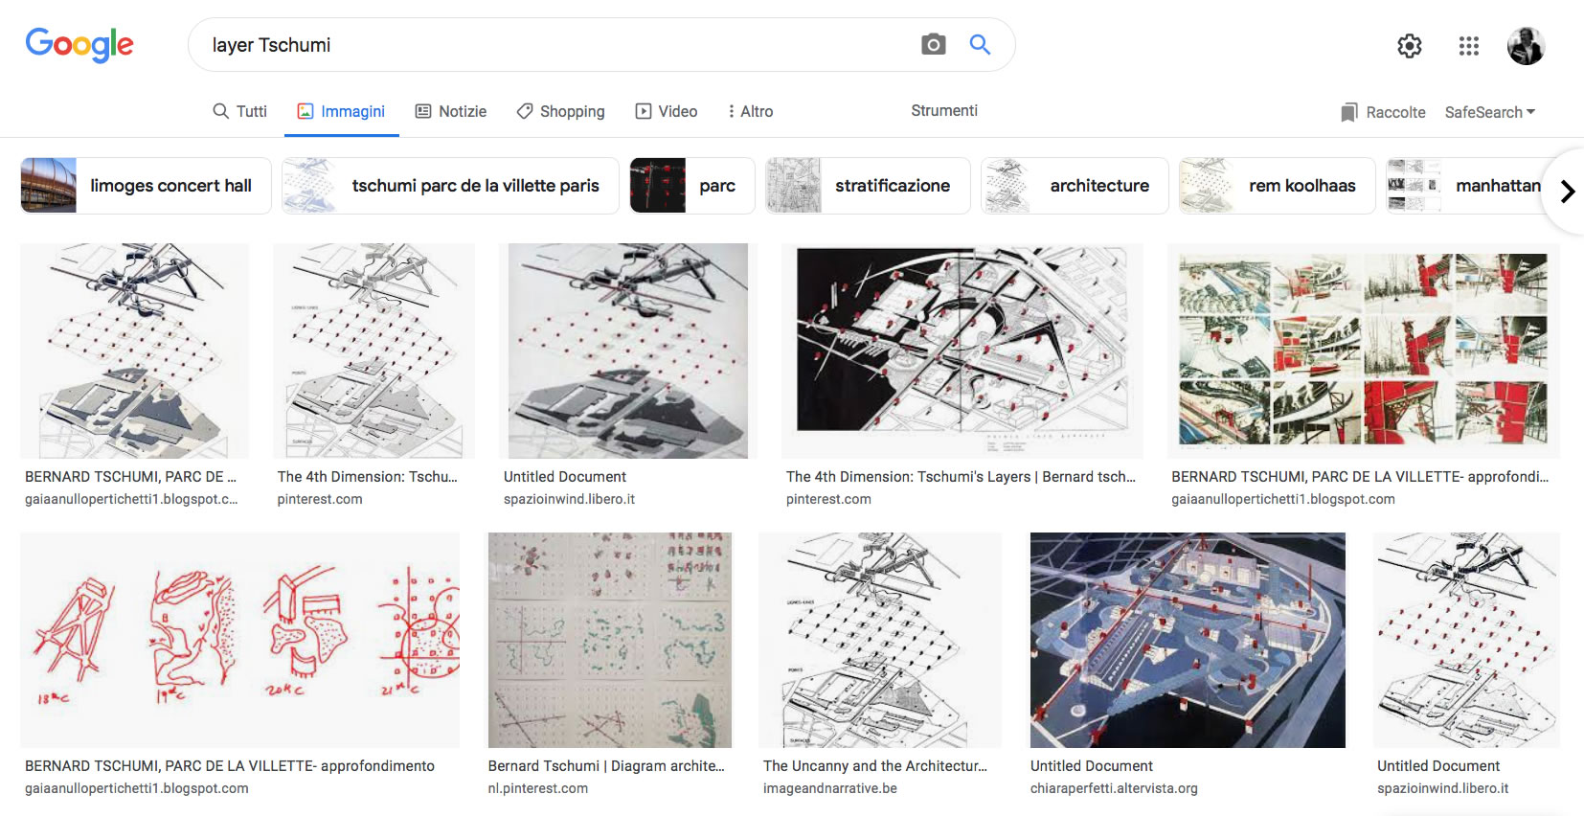The width and height of the screenshot is (1584, 816).
Task: Open the settings gear icon
Action: tap(1409, 46)
